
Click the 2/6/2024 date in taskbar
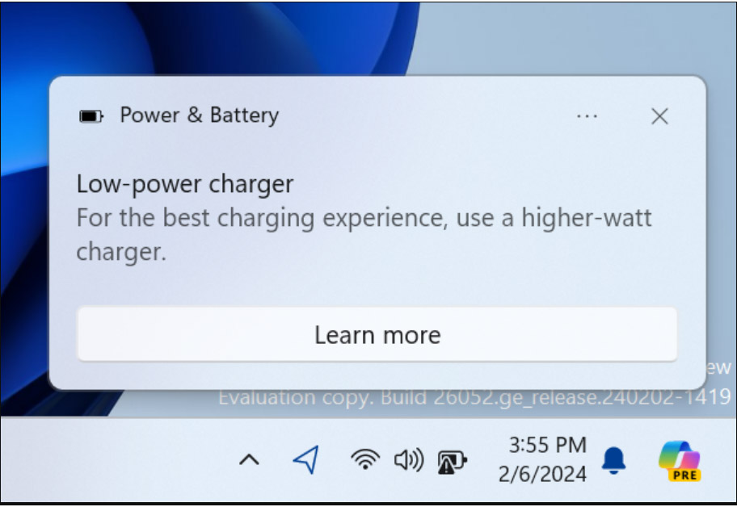point(542,474)
